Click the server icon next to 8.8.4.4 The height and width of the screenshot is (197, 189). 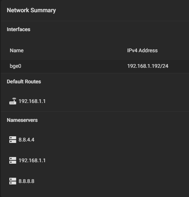(x=13, y=140)
